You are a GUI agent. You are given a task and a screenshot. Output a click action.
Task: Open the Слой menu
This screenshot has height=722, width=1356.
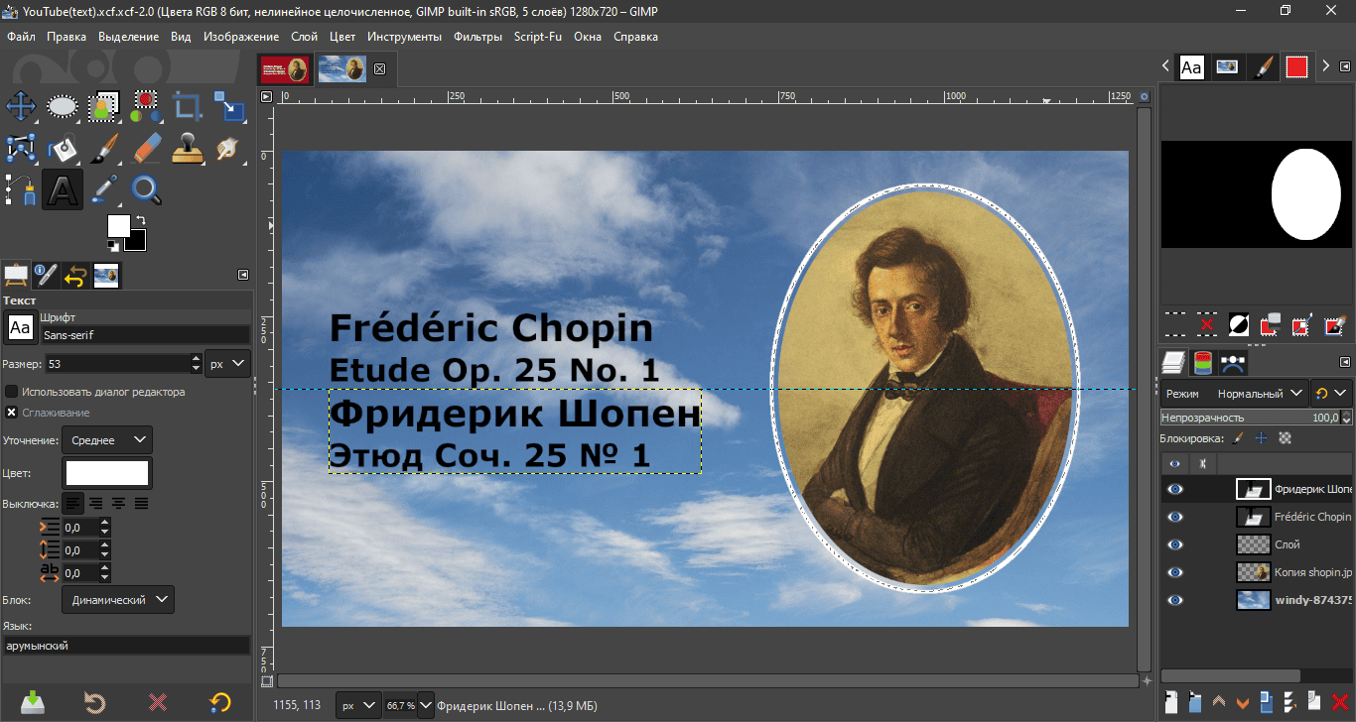[305, 37]
